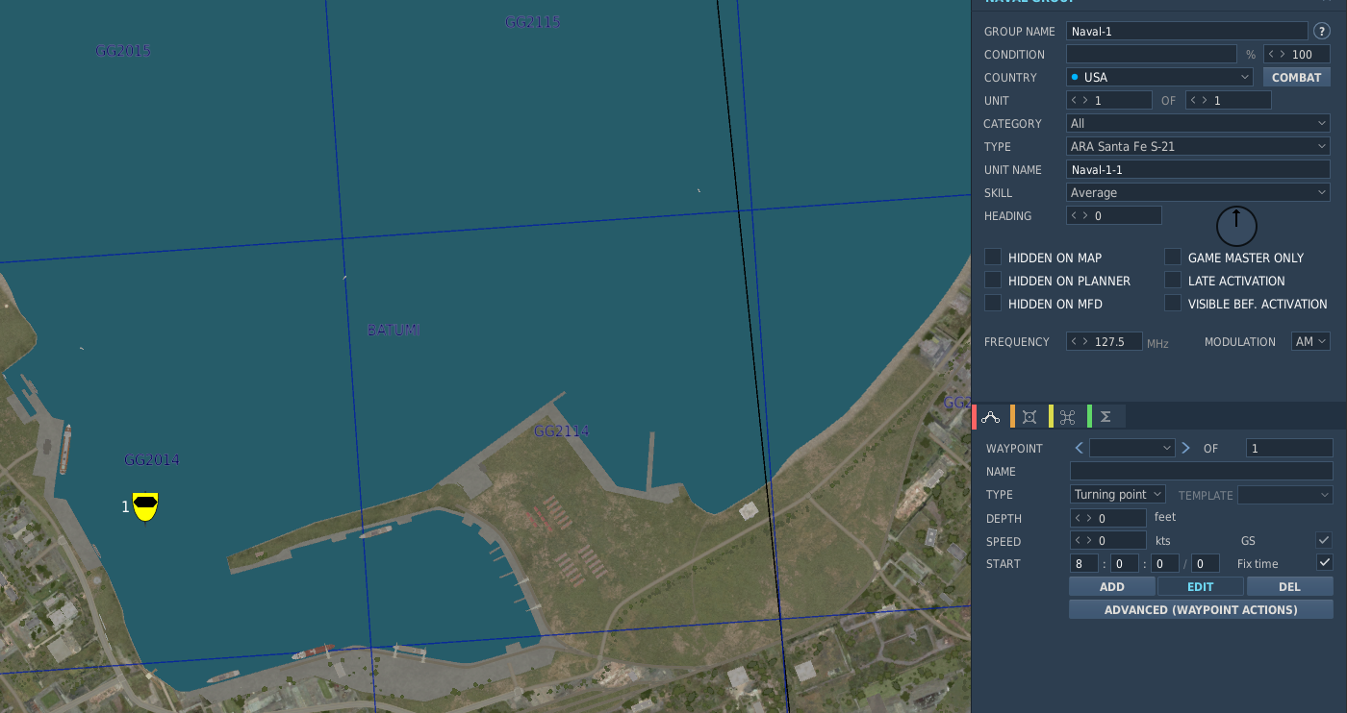The width and height of the screenshot is (1347, 713).
Task: Change waypoint type from Turning point
Action: click(x=1118, y=494)
